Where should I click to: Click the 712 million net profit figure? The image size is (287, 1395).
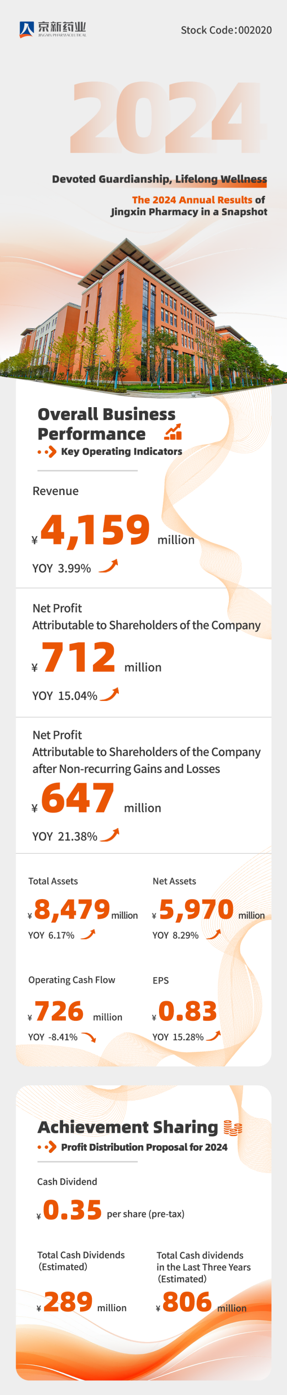pyautogui.click(x=79, y=657)
